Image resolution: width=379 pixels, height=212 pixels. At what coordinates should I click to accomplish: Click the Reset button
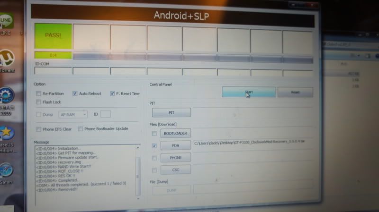295,92
